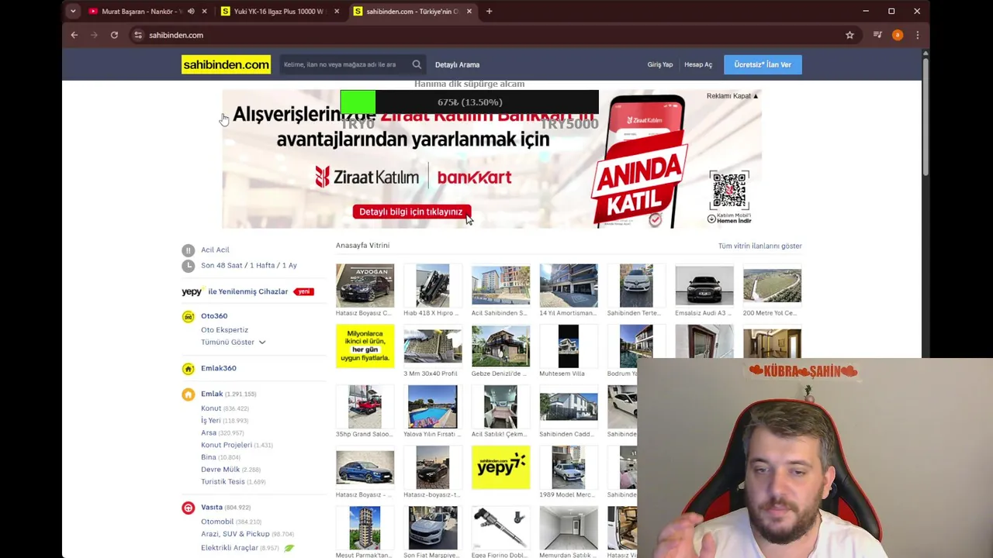Screen dimensions: 993x558
Task: Open Arsa category link
Action: pos(209,433)
